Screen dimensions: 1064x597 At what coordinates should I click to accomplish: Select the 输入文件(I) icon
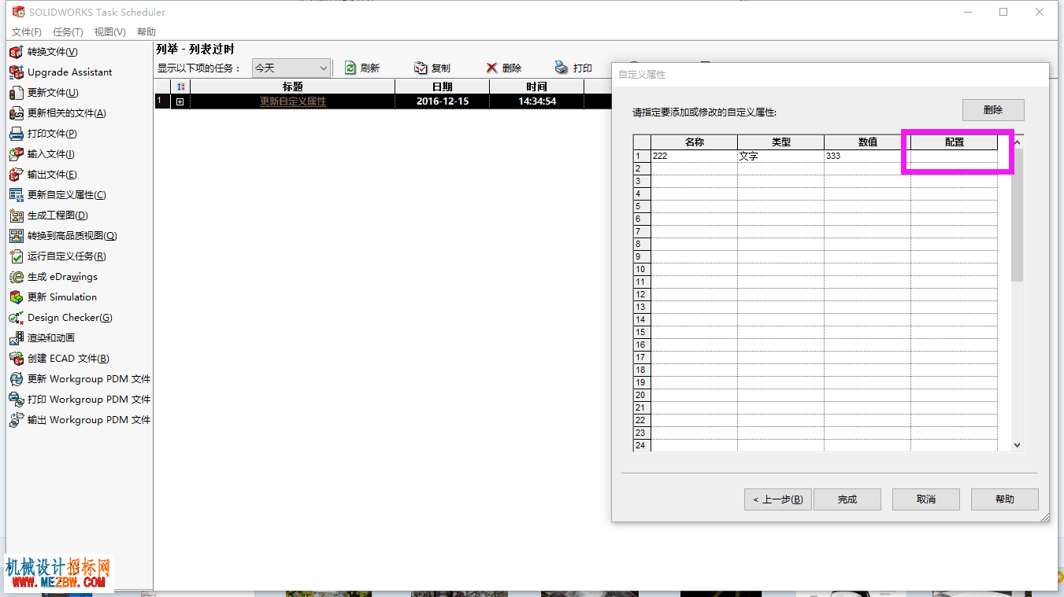(16, 154)
